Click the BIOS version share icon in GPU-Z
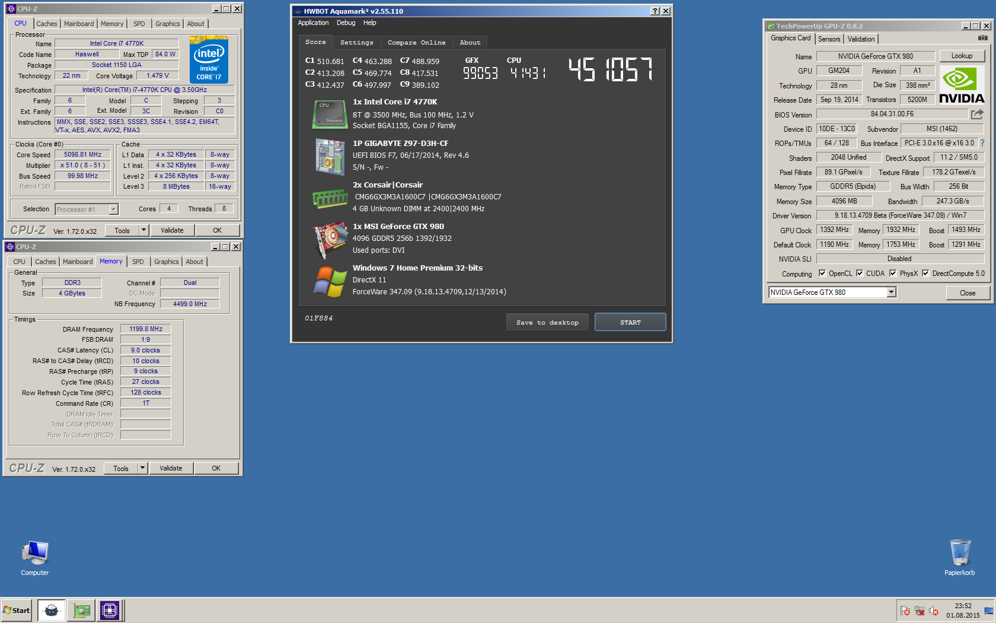 tap(977, 114)
